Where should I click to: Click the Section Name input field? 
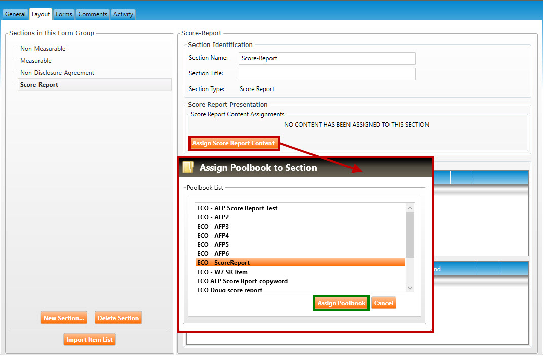pyautogui.click(x=327, y=58)
